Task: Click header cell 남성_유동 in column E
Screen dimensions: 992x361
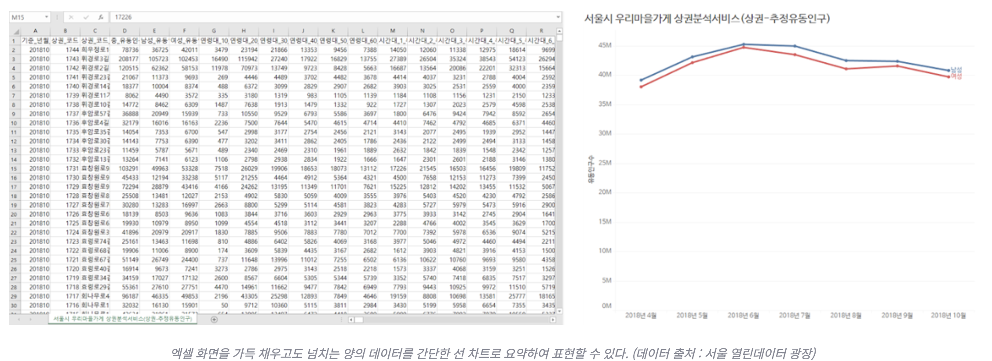Action: pos(154,41)
